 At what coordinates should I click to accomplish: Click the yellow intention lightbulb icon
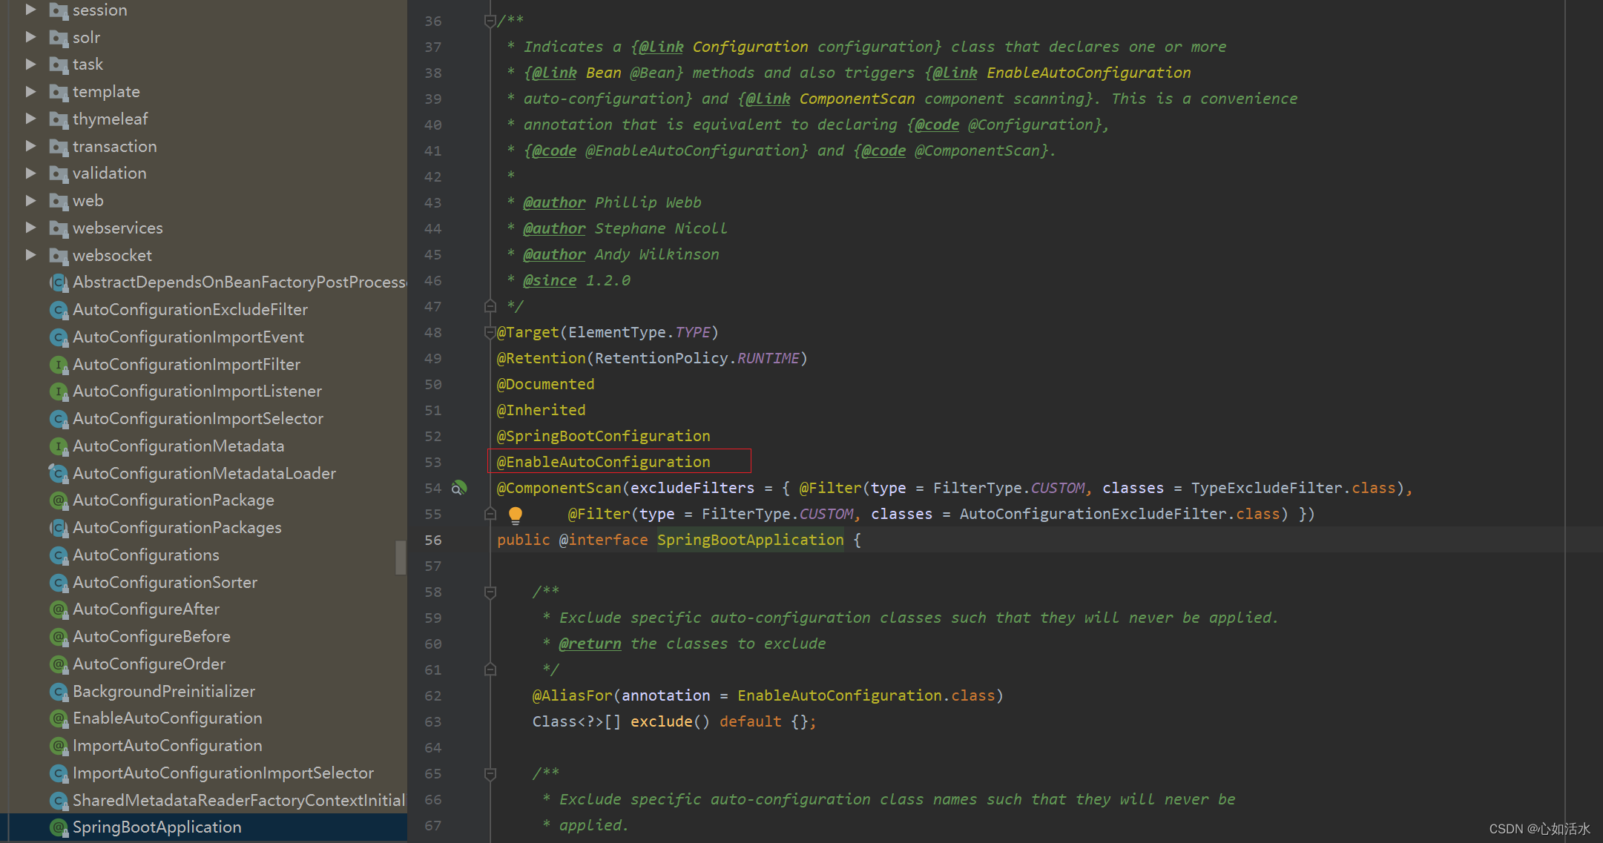tap(516, 514)
